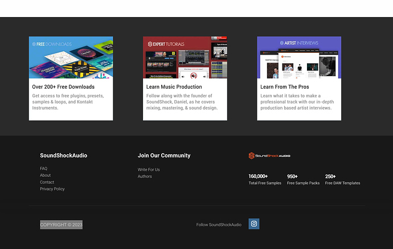This screenshot has width=393, height=249.
Task: Click the 950+ Free Sample Packs stat
Action: (303, 180)
